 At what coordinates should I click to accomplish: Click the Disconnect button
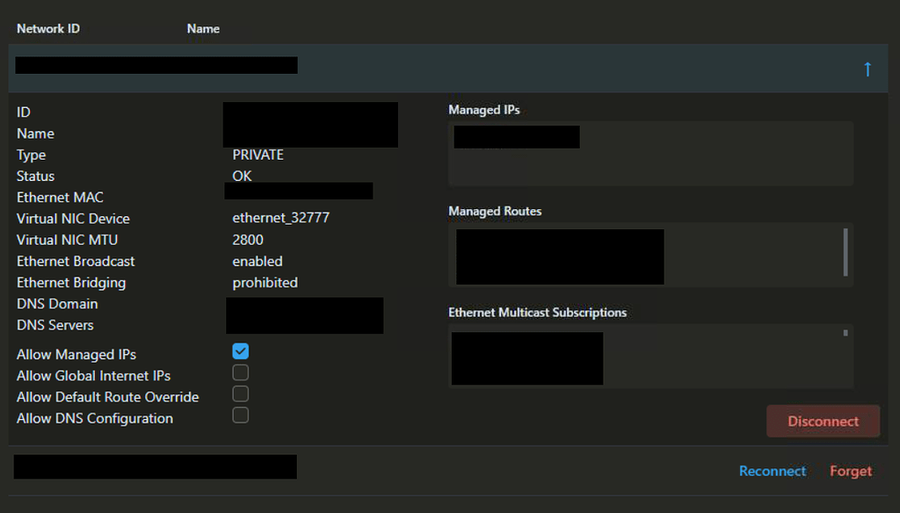point(823,421)
